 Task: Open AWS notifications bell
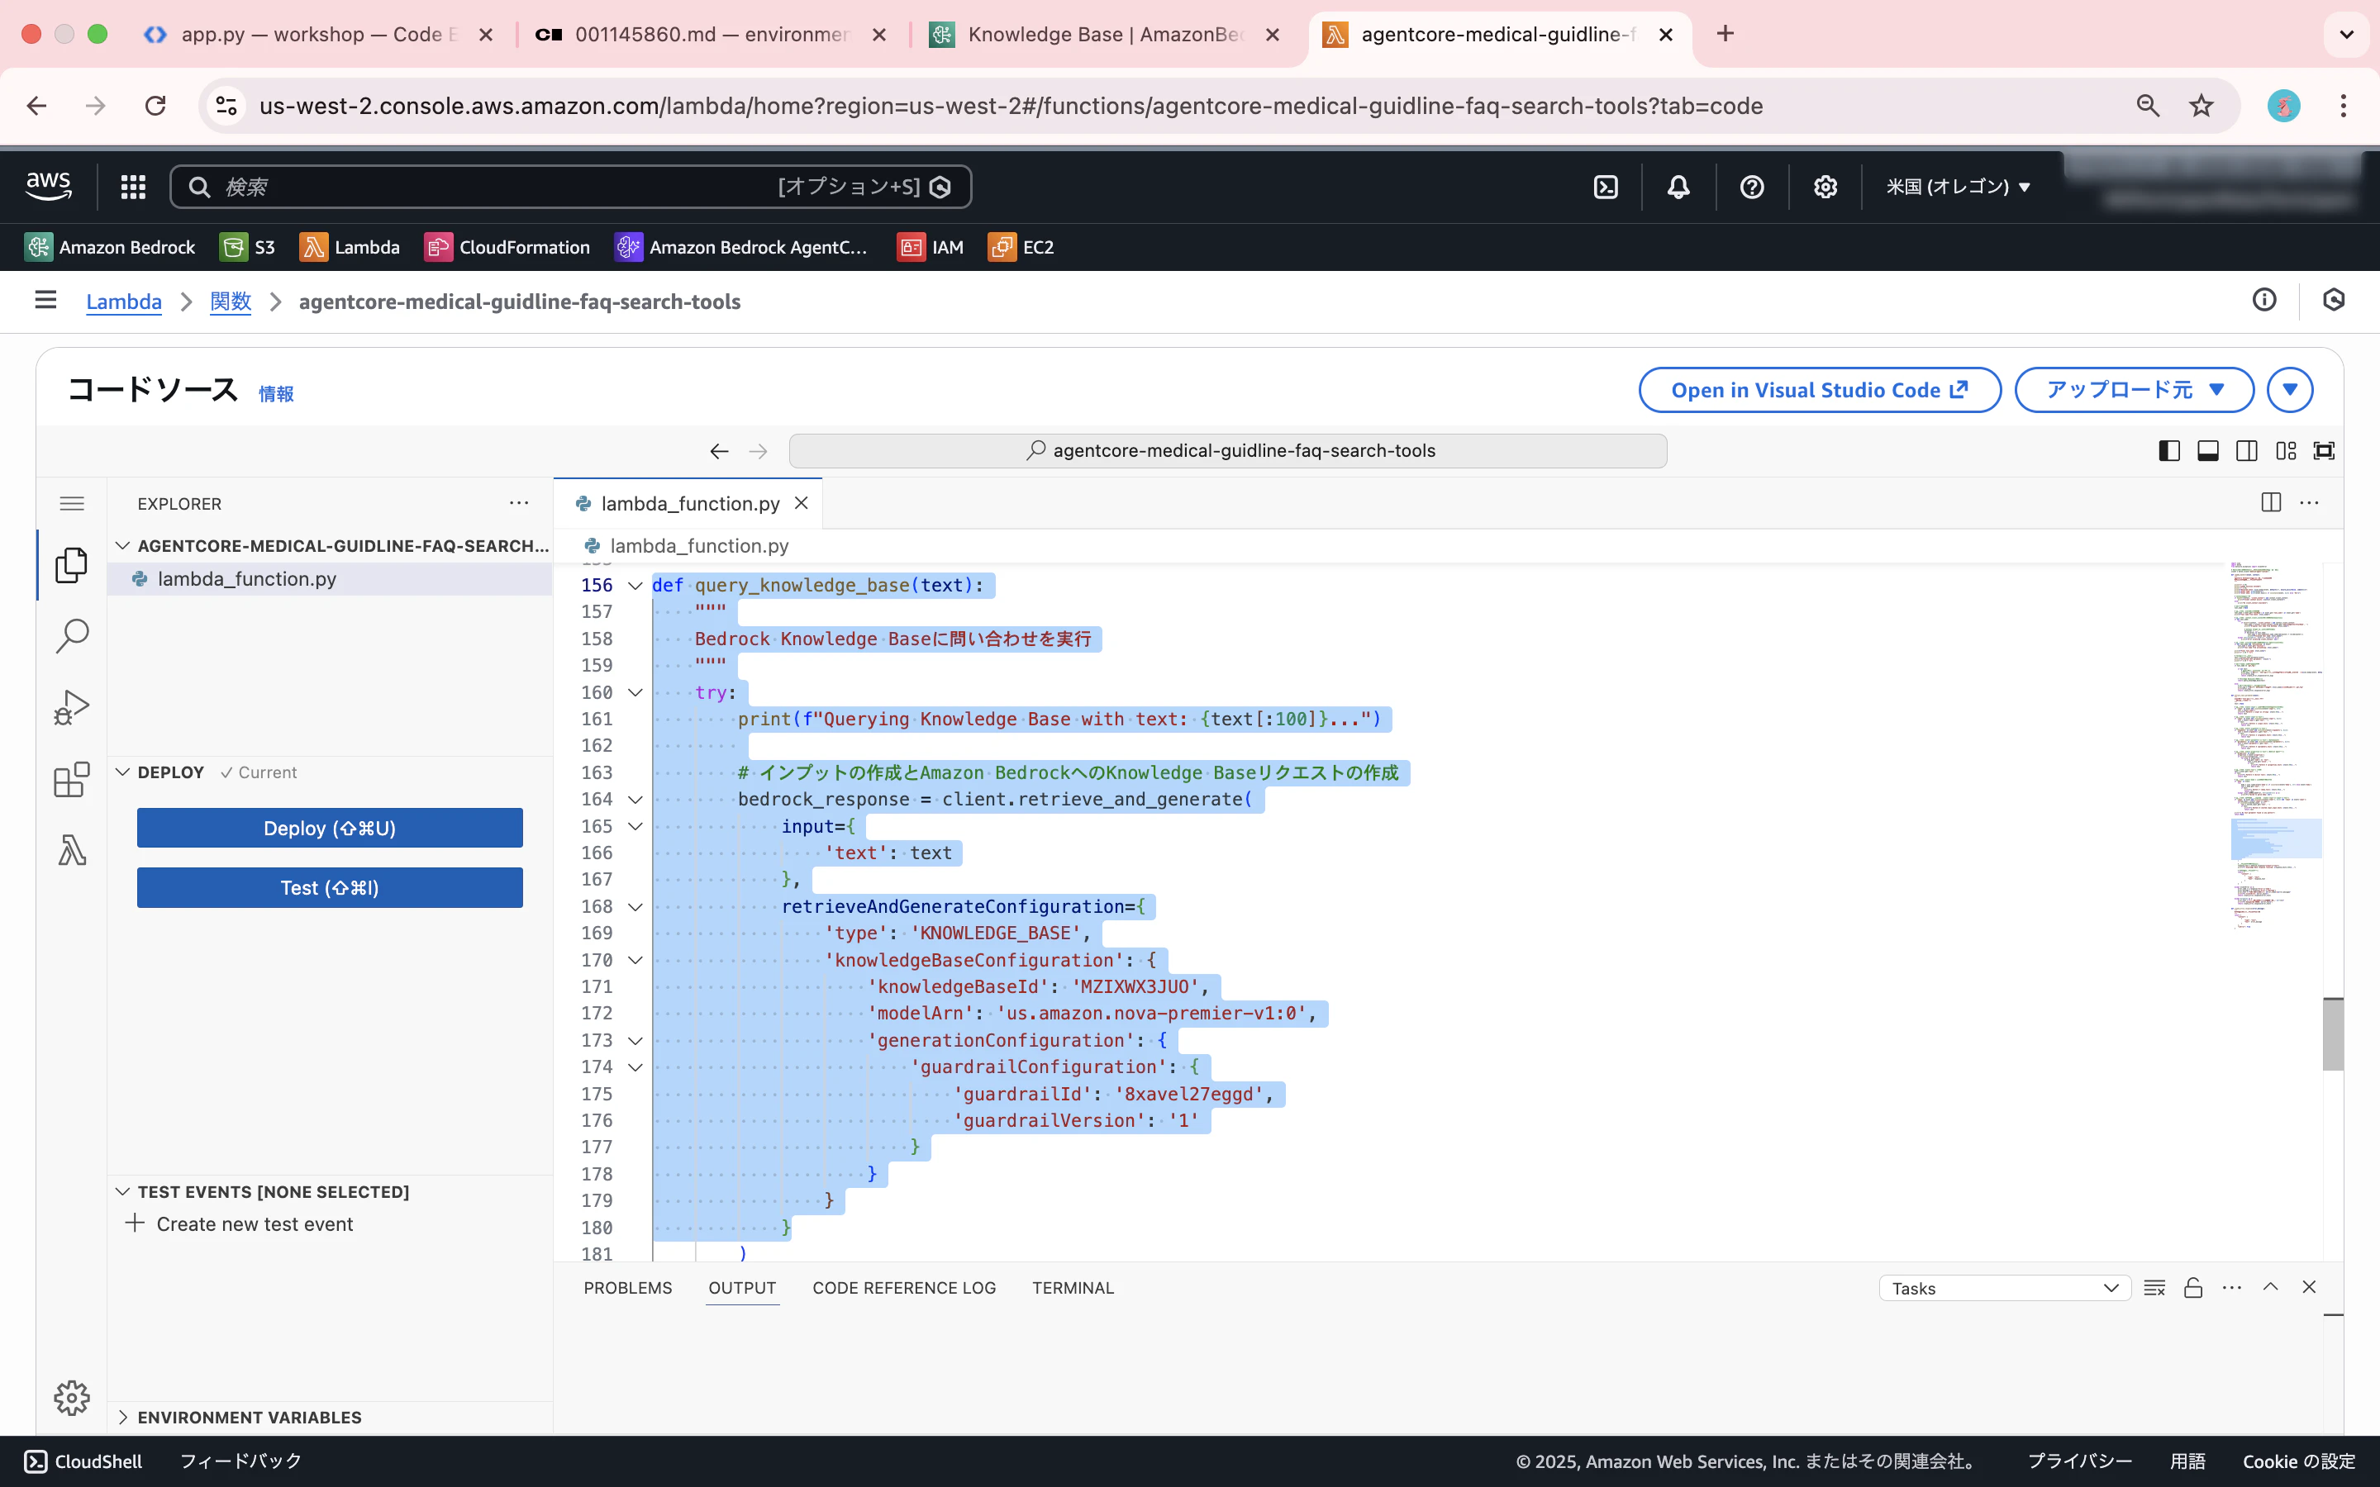click(x=1678, y=187)
